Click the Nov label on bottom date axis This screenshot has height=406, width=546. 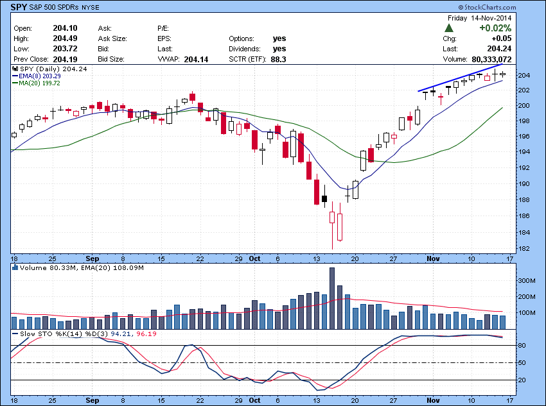[433, 400]
